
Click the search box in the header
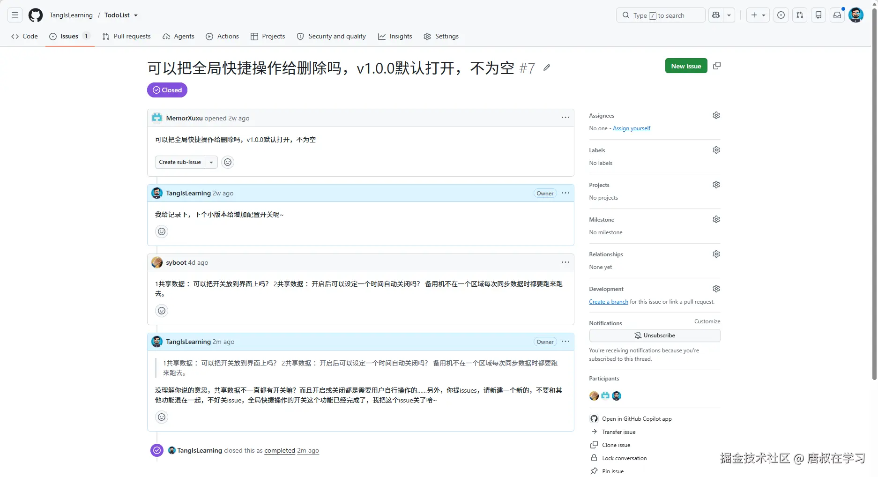point(661,15)
